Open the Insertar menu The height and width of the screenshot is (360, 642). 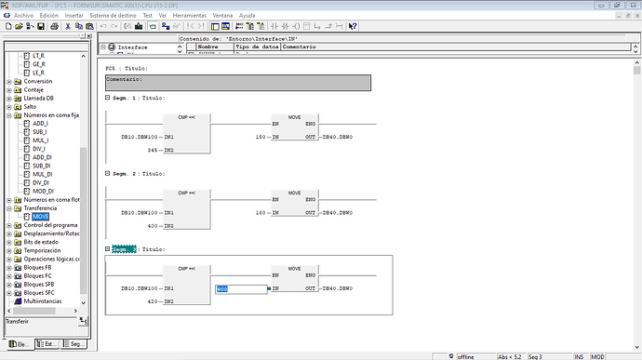tap(74, 16)
